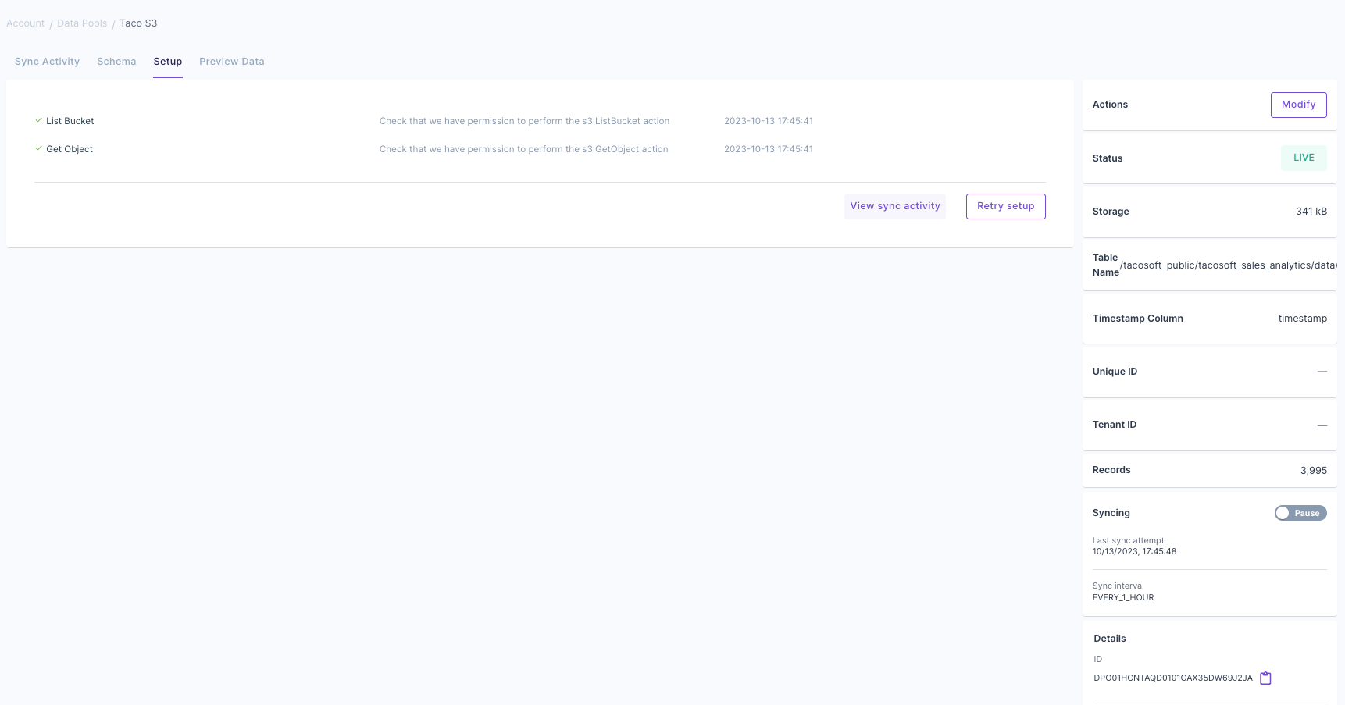1345x705 pixels.
Task: Select the Preview Data tab
Action: tap(231, 61)
